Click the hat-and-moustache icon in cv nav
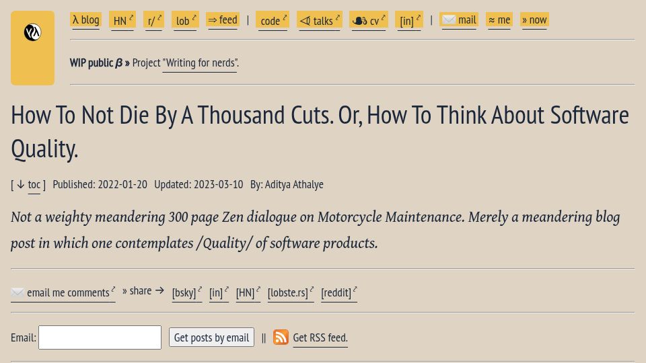 (359, 21)
